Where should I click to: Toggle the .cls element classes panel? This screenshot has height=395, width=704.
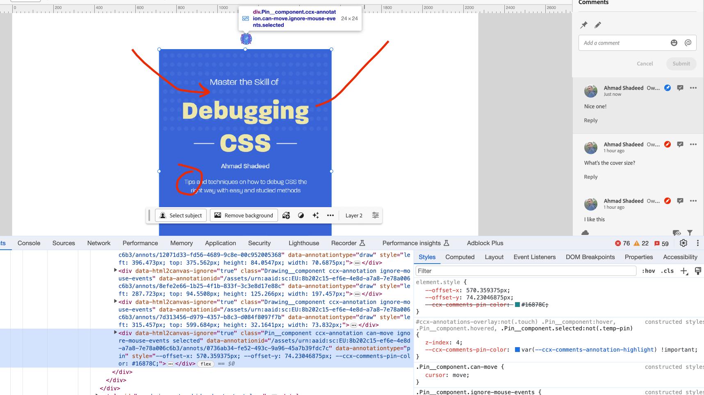(668, 271)
